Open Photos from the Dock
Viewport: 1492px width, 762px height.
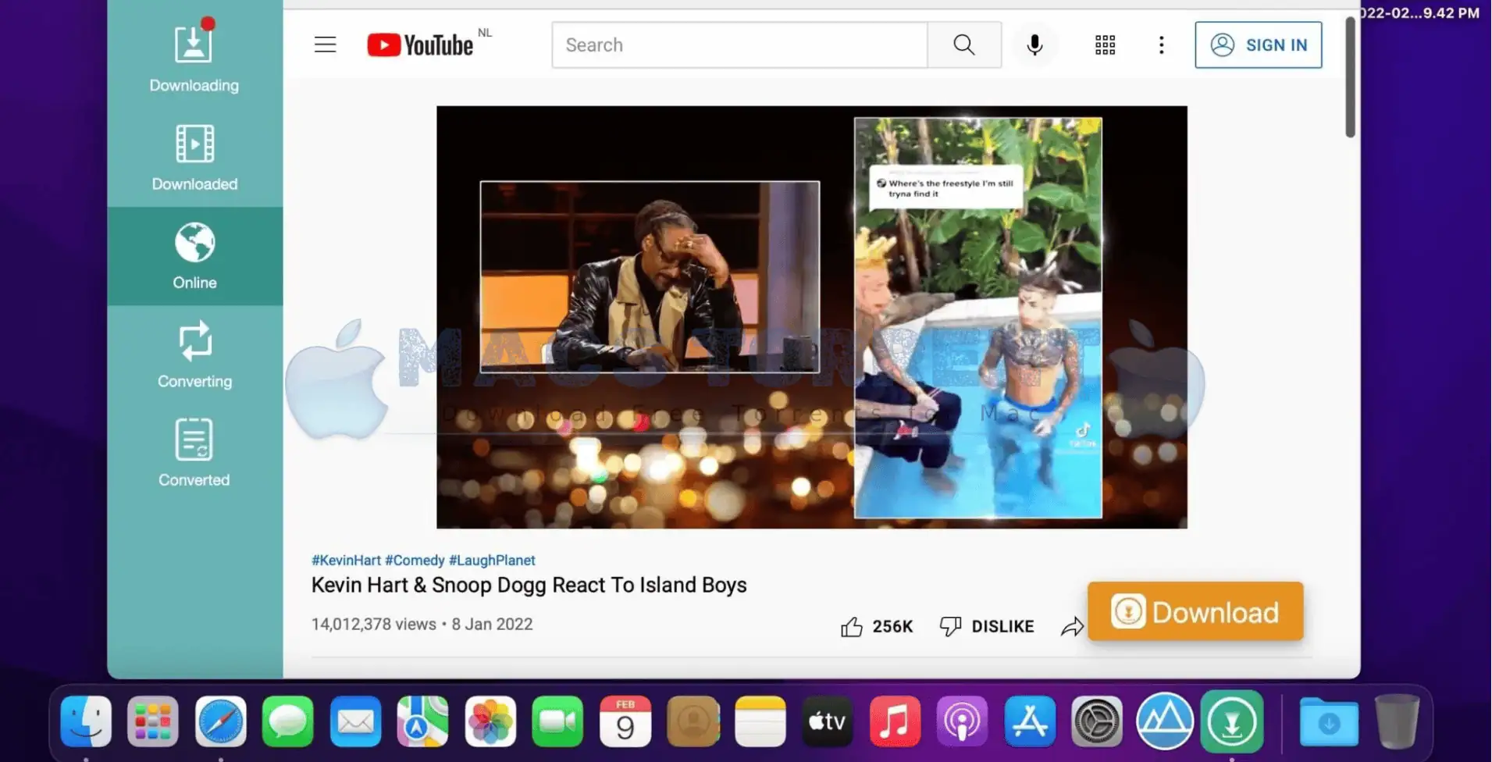(490, 721)
